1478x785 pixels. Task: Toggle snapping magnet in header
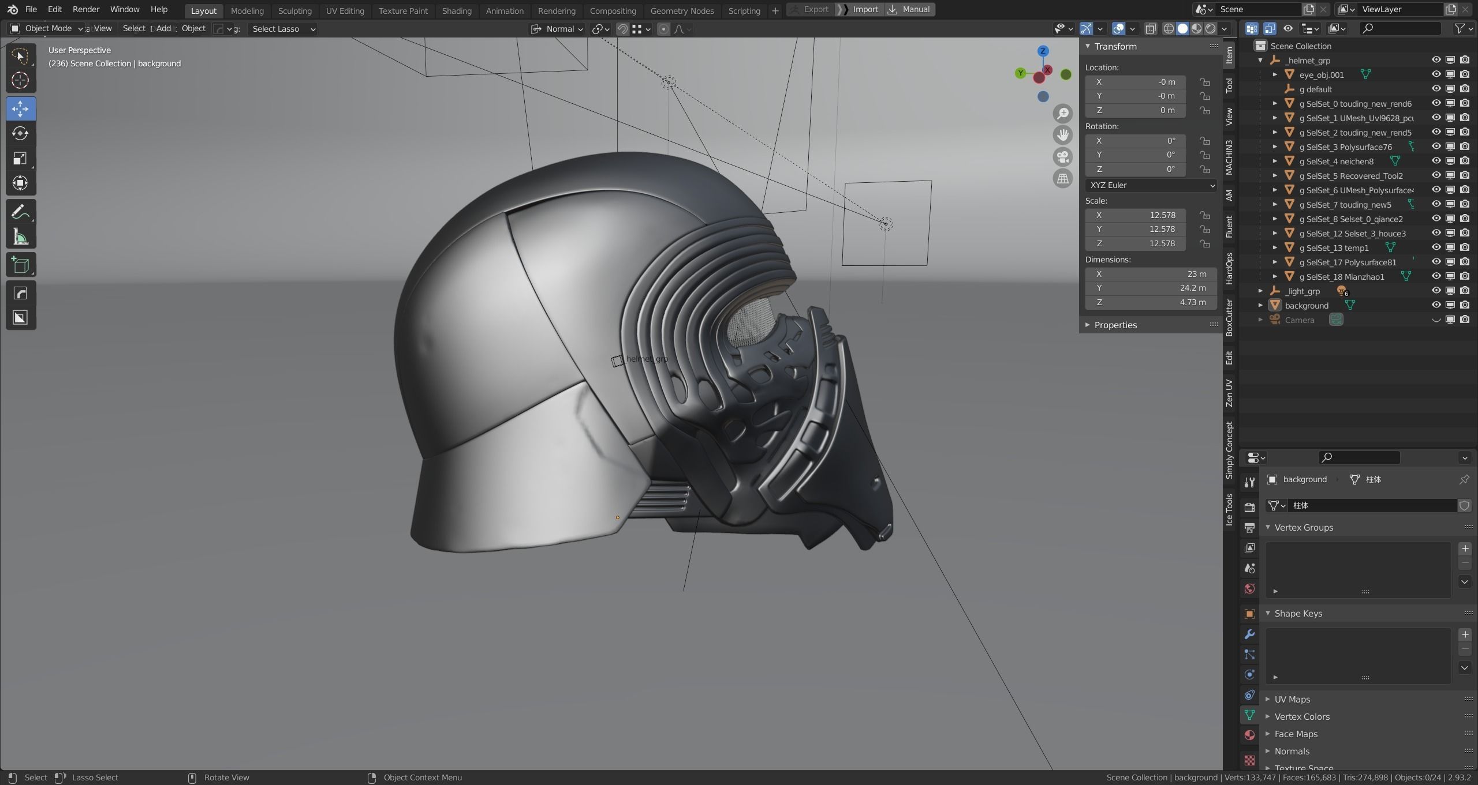click(x=622, y=29)
